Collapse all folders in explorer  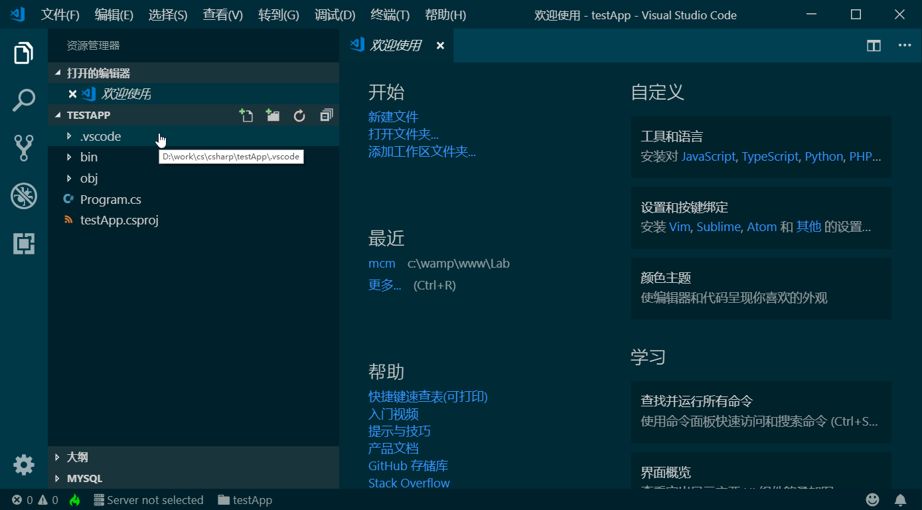pyautogui.click(x=326, y=116)
